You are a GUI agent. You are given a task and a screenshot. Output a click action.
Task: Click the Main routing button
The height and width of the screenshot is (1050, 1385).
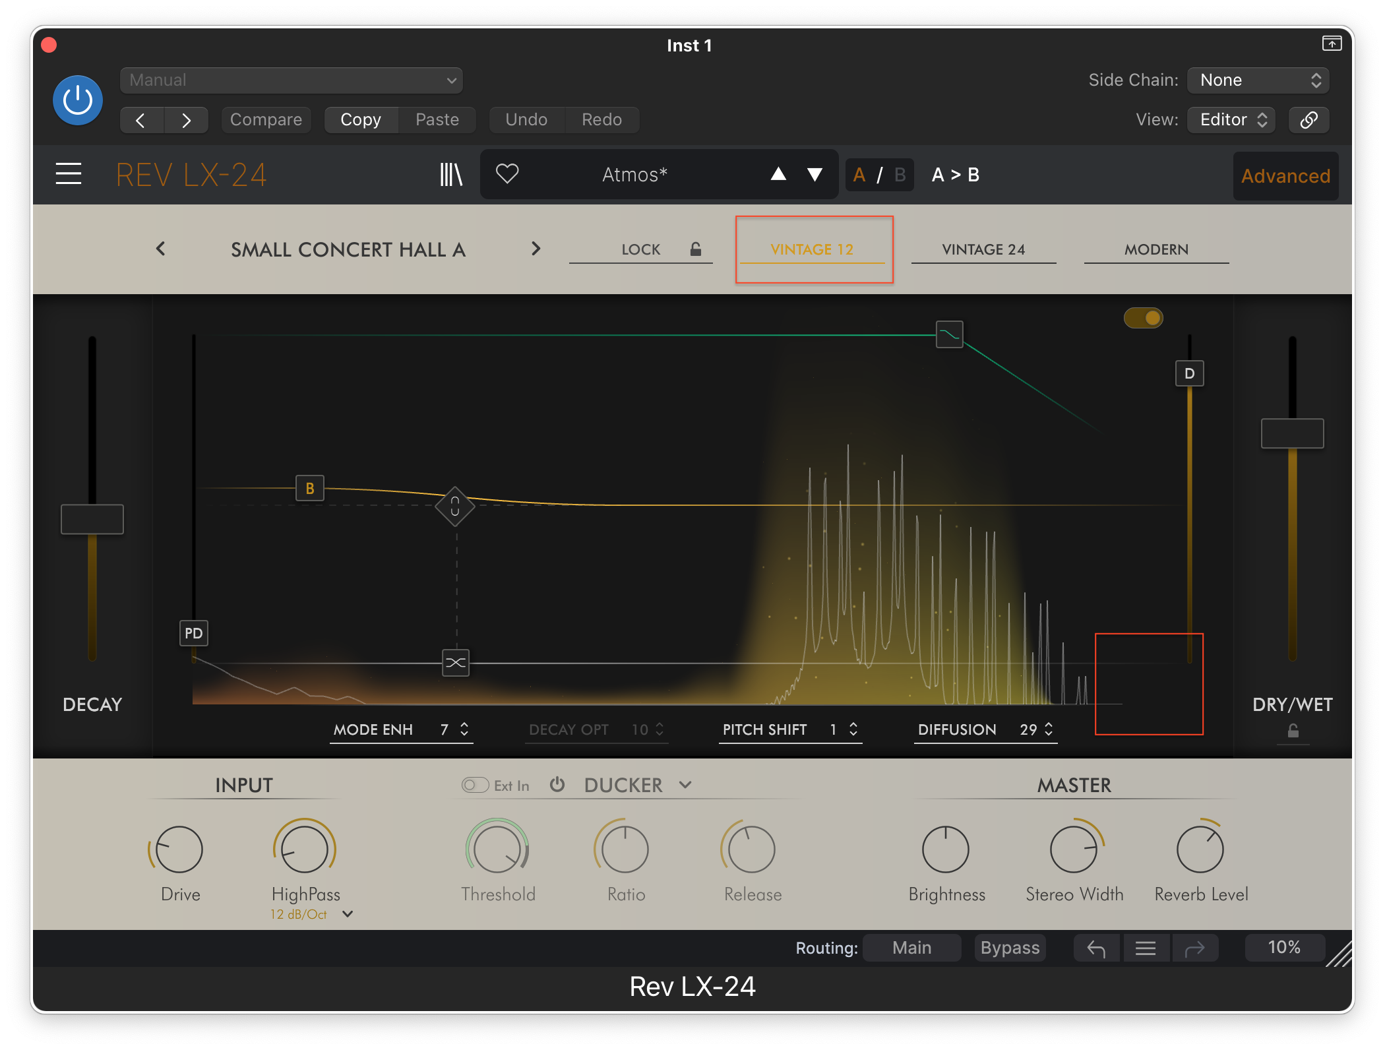(911, 948)
